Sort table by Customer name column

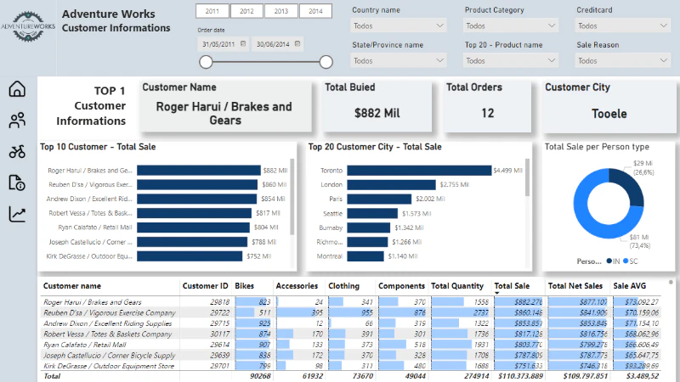(72, 286)
